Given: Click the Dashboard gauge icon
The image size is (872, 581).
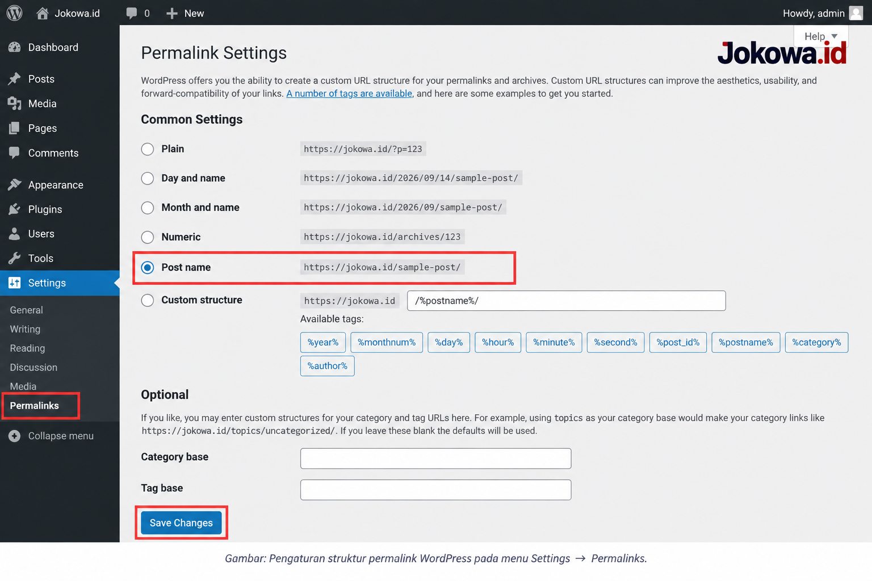Looking at the screenshot, I should [15, 48].
